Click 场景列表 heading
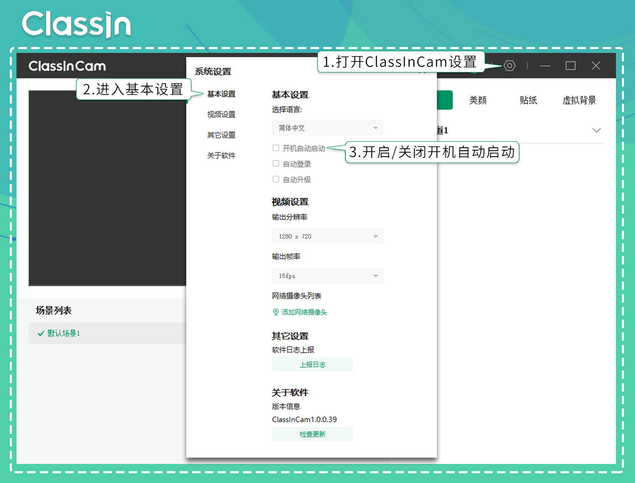 (x=54, y=310)
